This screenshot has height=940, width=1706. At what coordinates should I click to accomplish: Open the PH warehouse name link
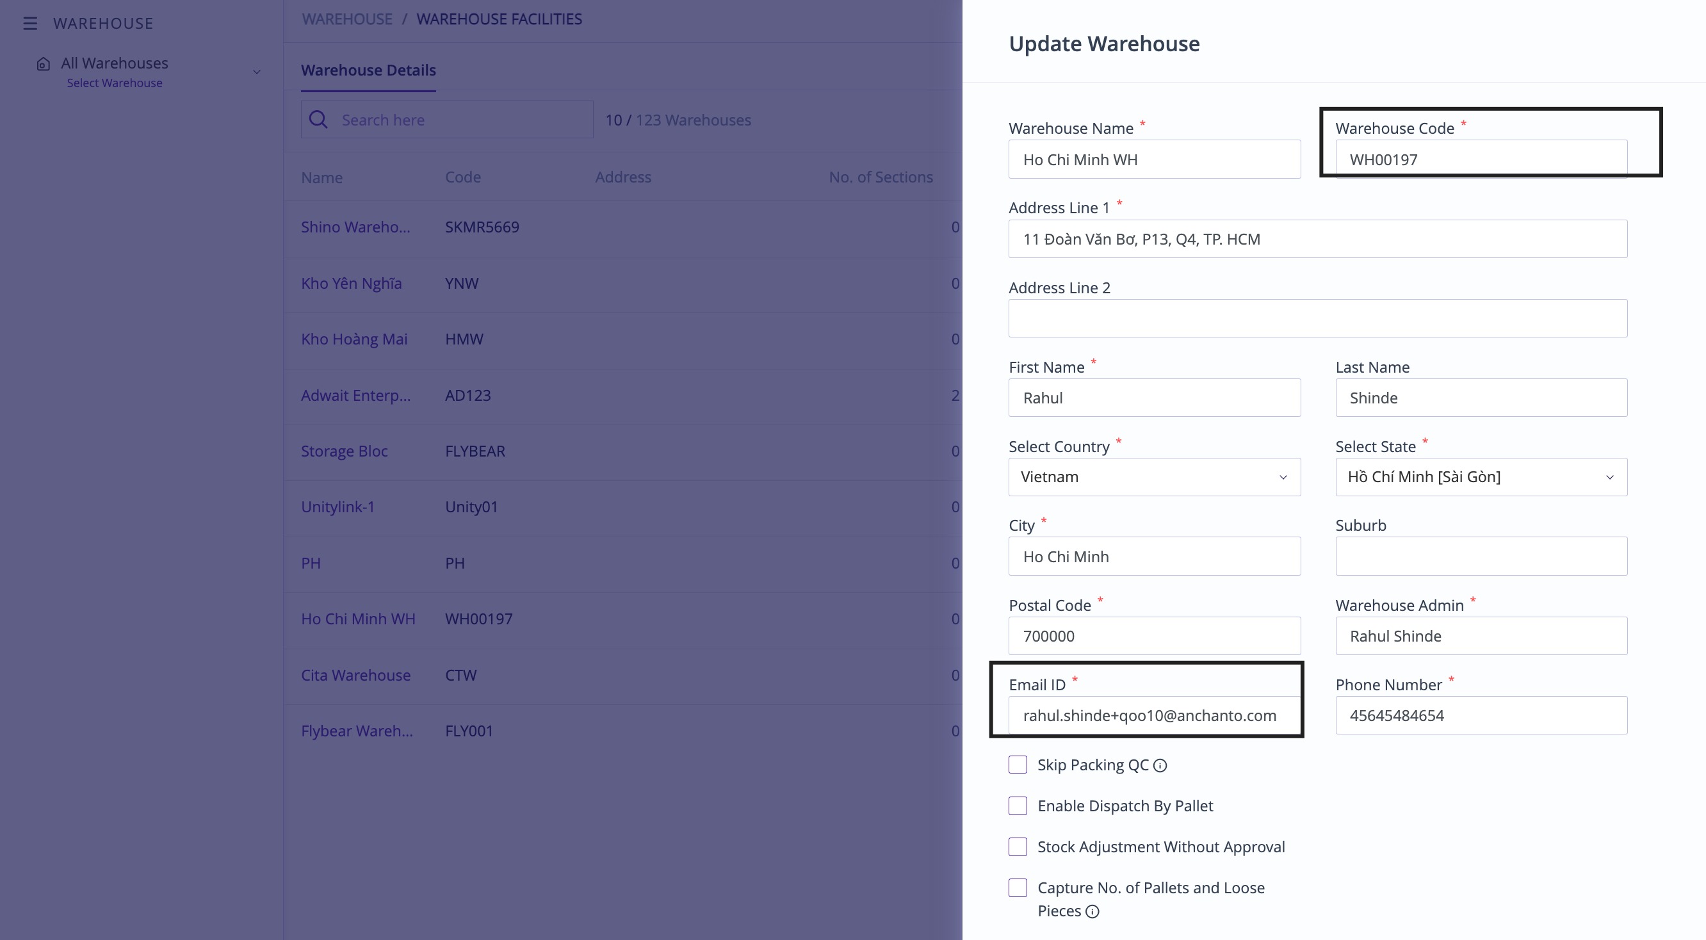(x=311, y=563)
